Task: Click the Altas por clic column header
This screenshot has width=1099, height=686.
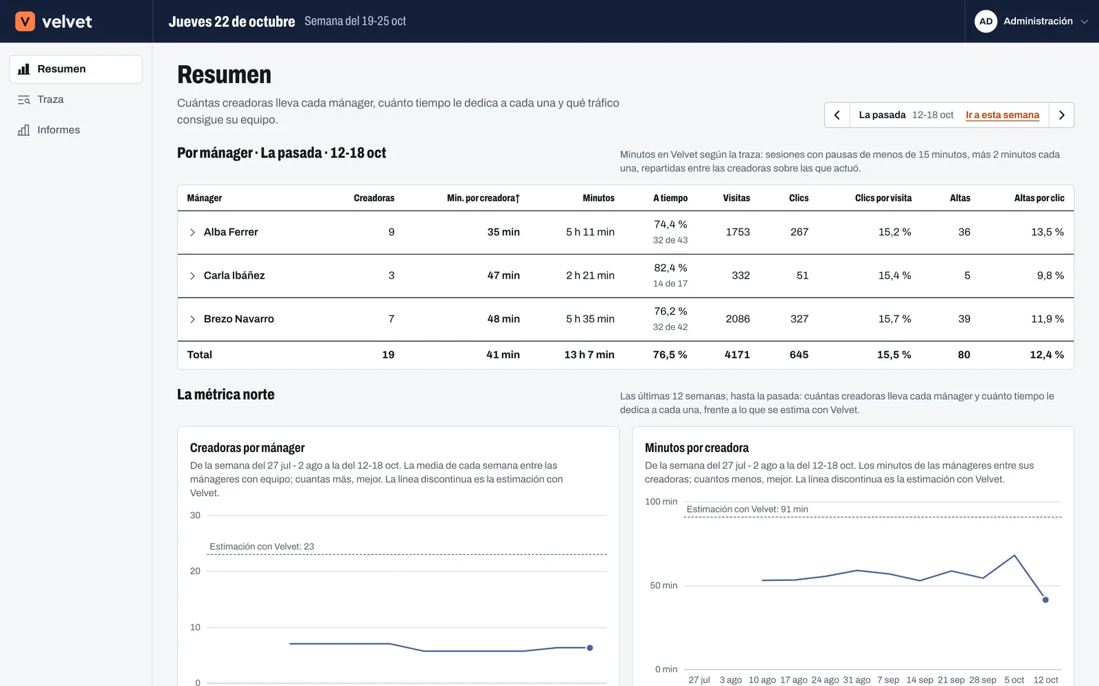Action: (x=1039, y=198)
